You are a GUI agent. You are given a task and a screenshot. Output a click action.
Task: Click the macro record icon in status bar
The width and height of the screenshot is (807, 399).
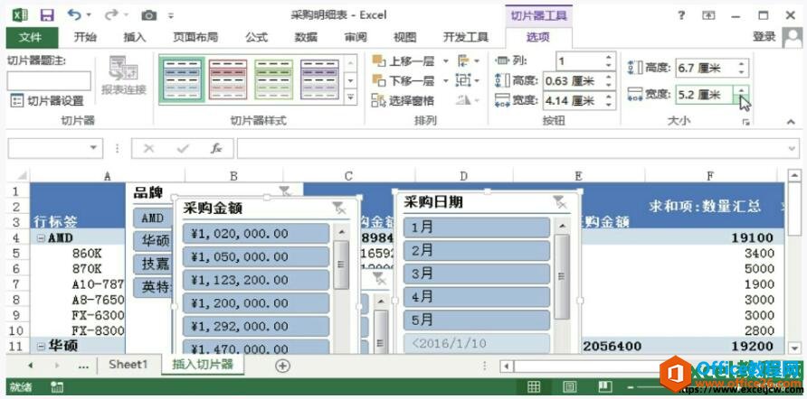(x=57, y=386)
